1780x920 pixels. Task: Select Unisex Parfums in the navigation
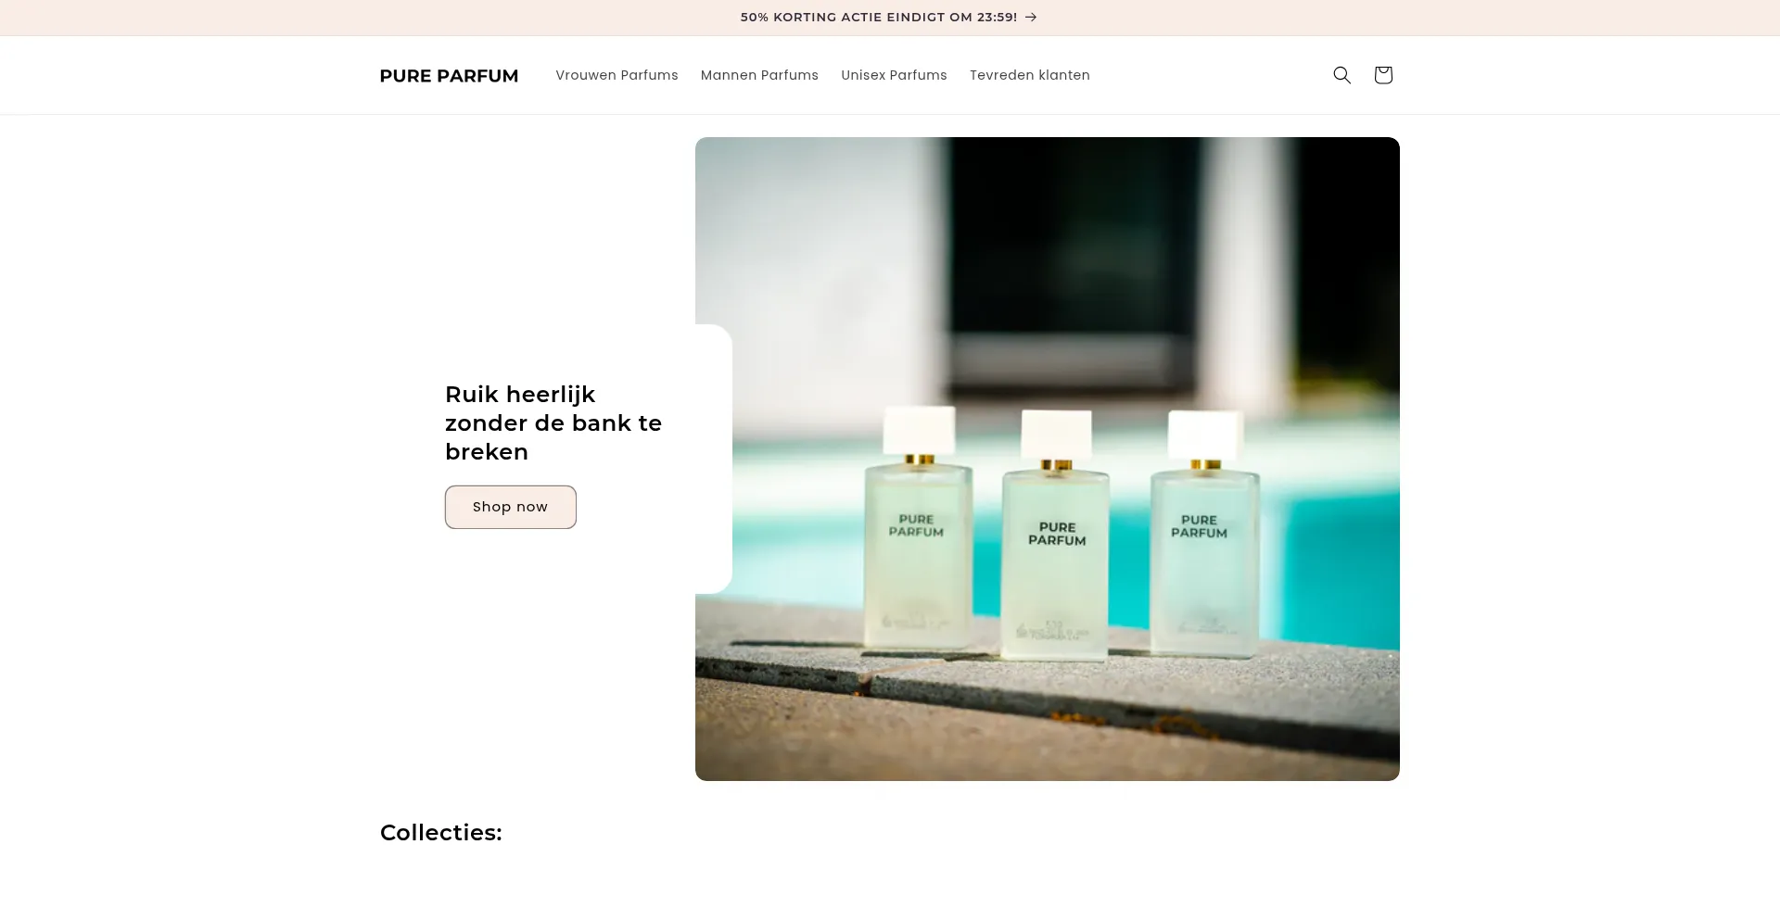point(894,75)
